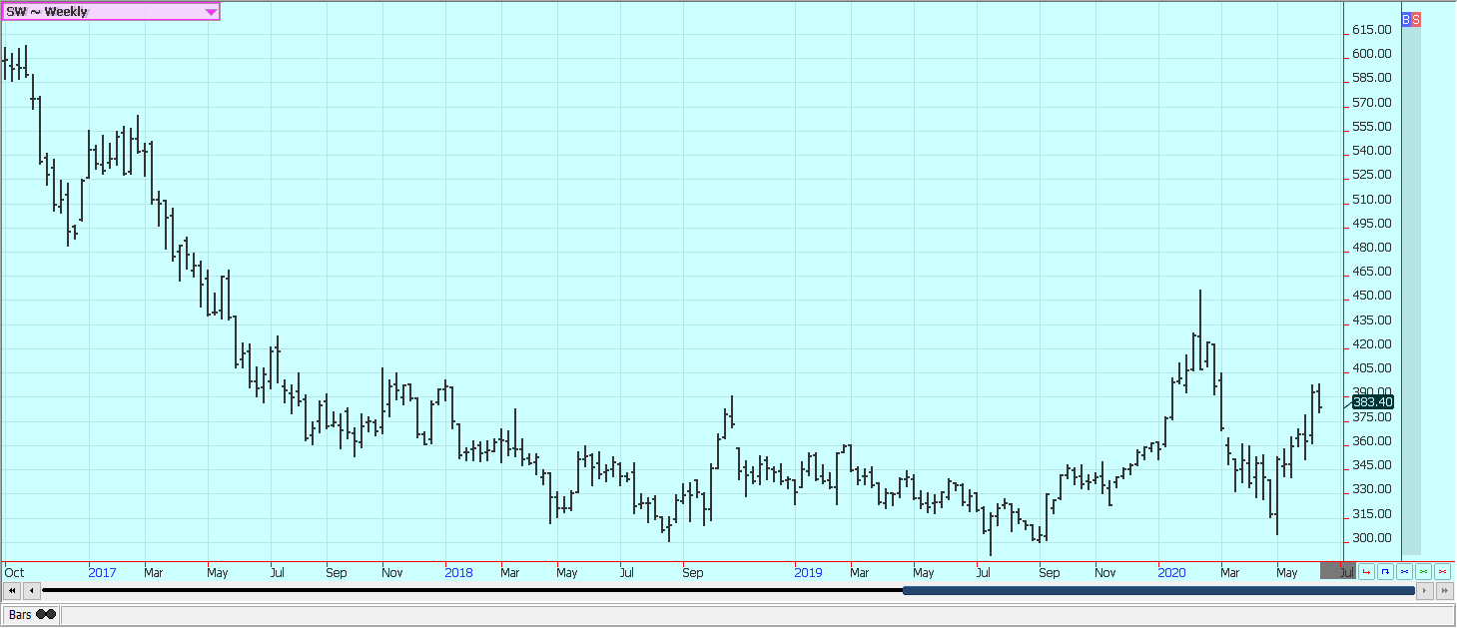Click the black scrollbar track portion
Viewport: 1457px width, 628px height.
click(471, 591)
